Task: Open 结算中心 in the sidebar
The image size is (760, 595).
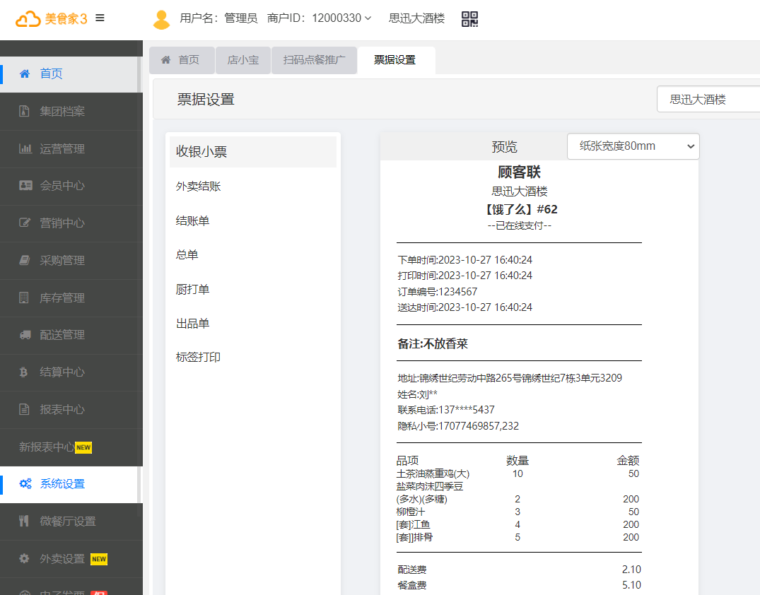Action: (62, 372)
